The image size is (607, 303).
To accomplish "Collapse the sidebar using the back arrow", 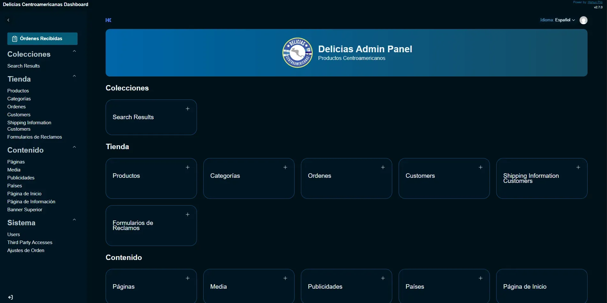I will tap(8, 20).
